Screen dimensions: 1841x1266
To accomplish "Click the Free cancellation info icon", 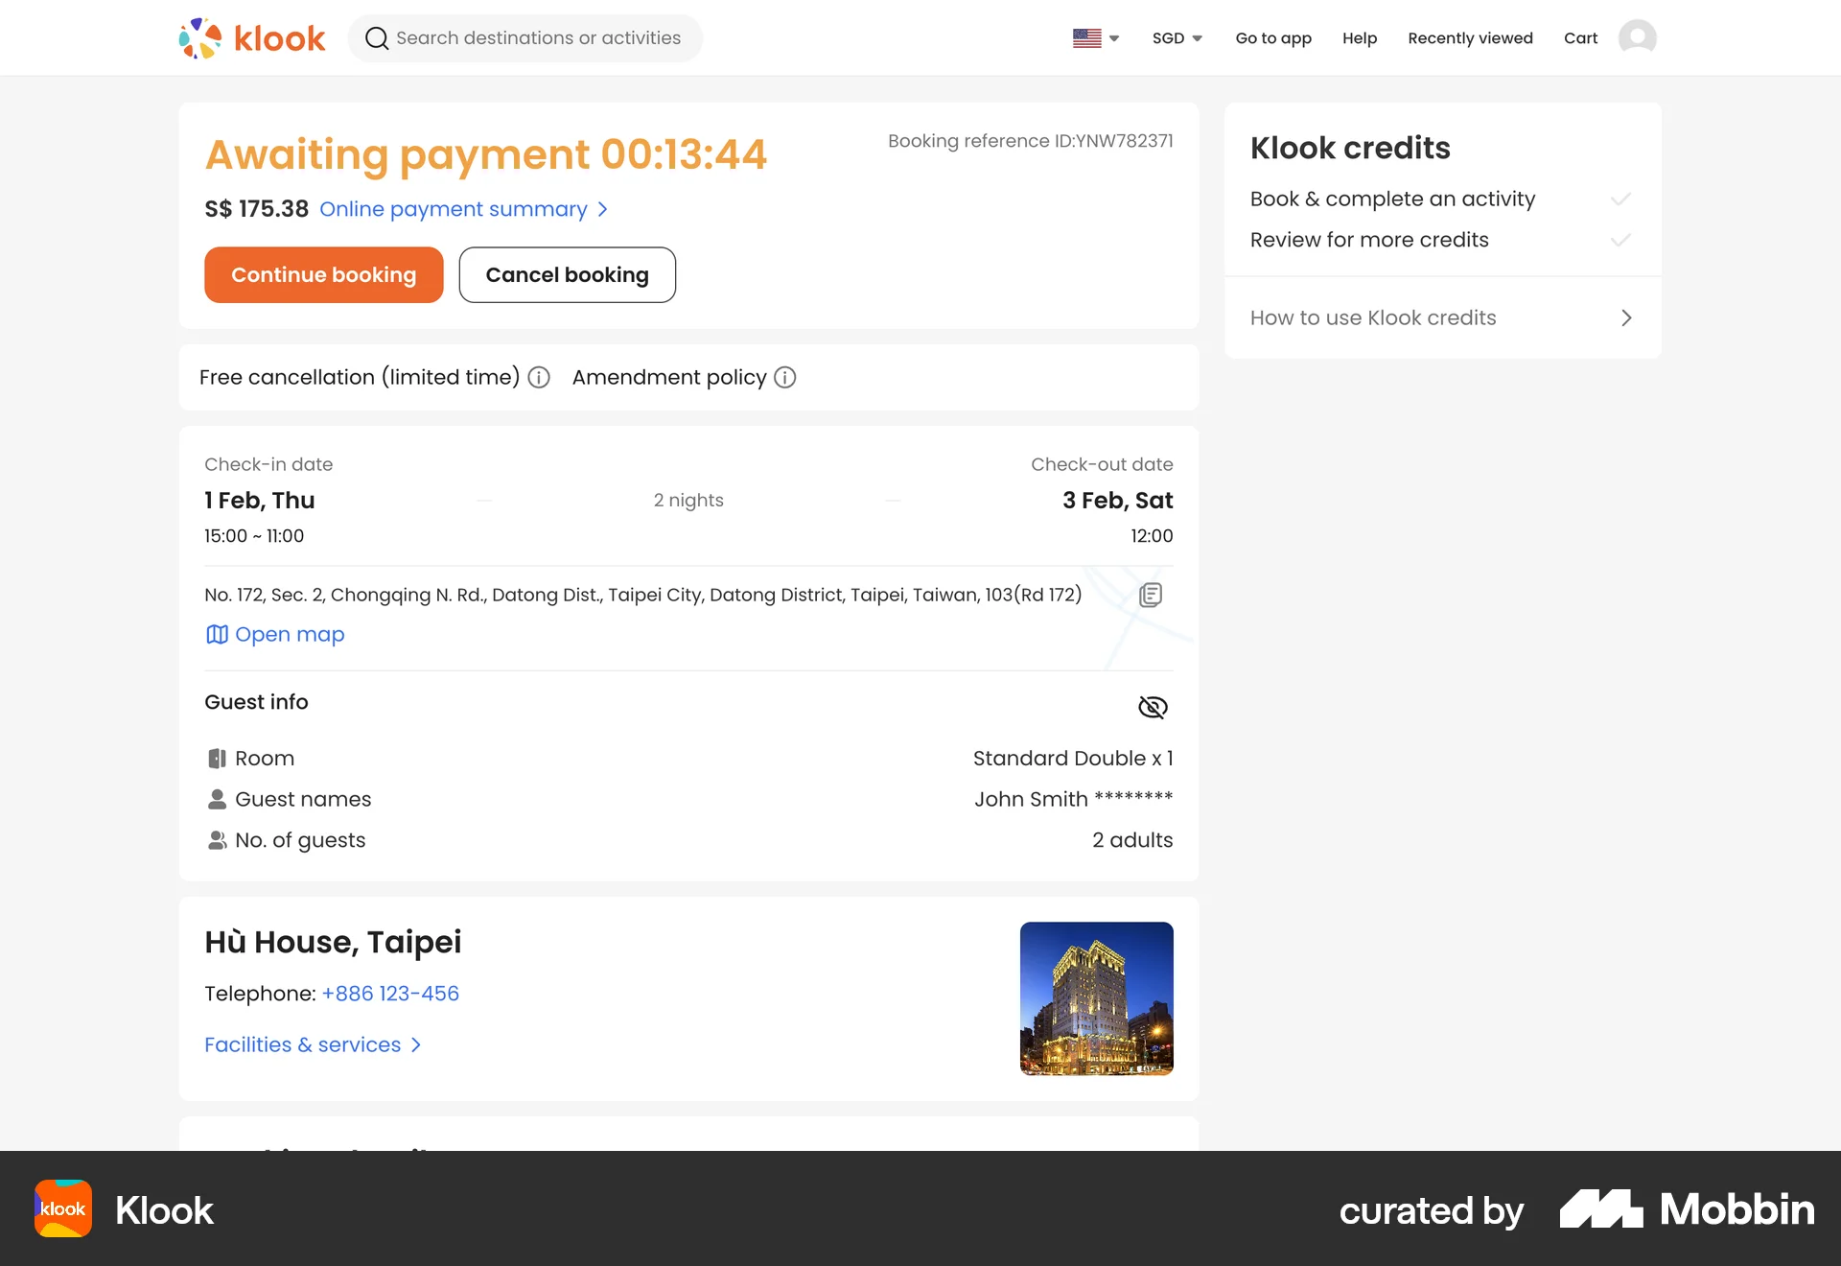I will click(x=539, y=378).
